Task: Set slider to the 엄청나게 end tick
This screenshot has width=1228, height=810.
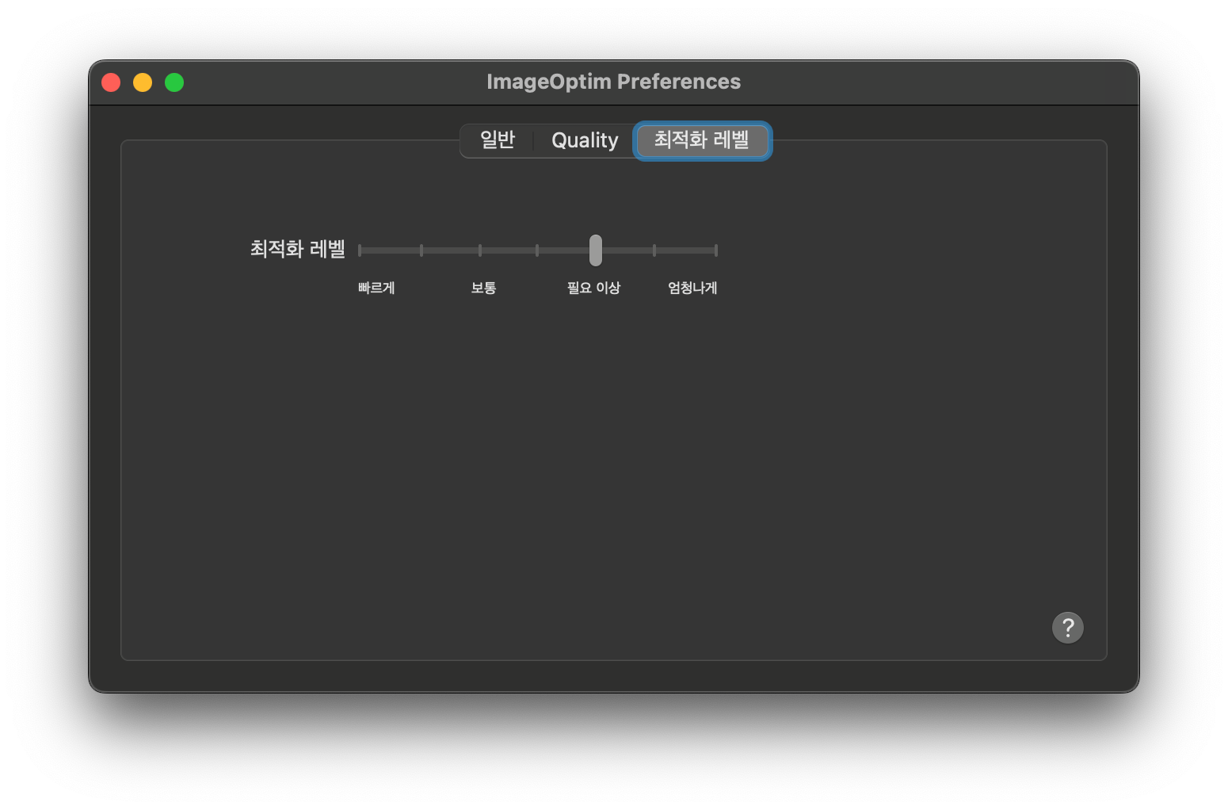Action: tap(715, 250)
